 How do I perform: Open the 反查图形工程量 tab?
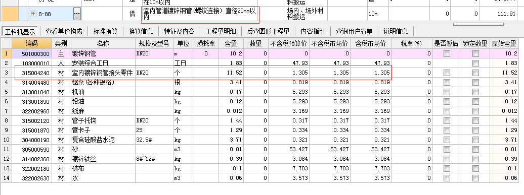[x=269, y=31]
